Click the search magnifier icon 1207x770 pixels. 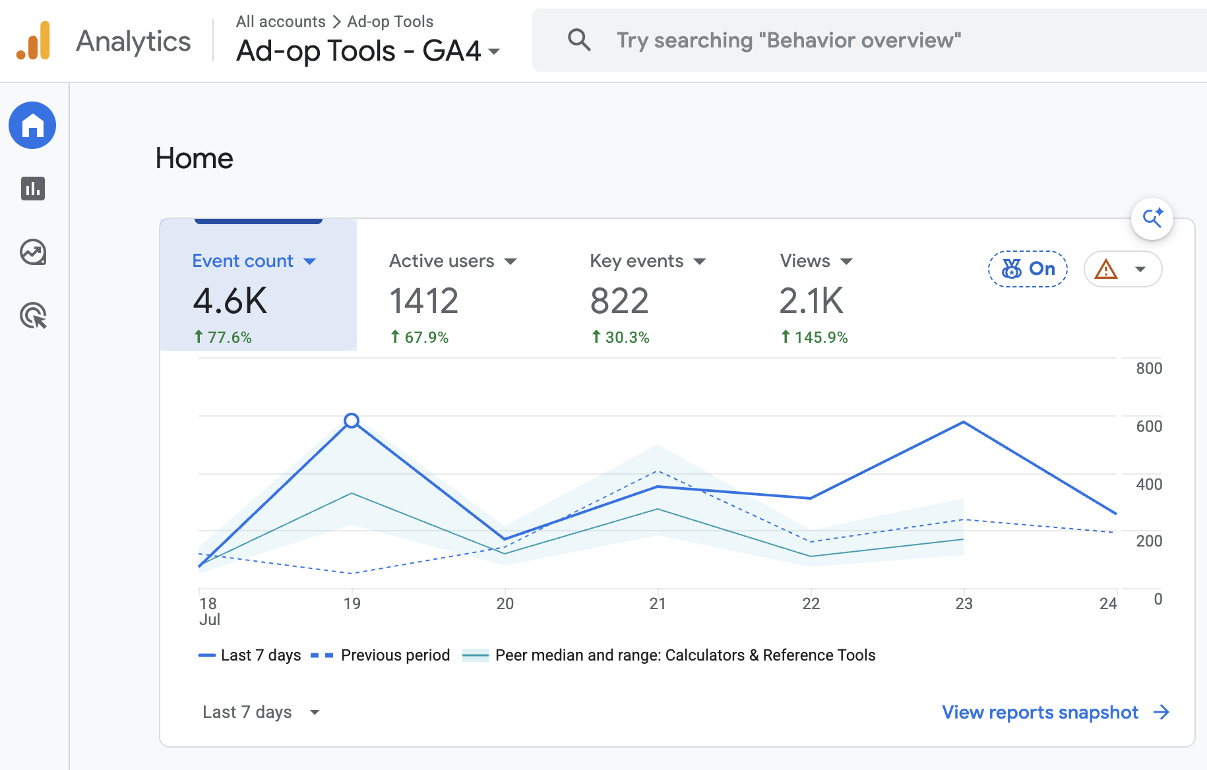579,40
